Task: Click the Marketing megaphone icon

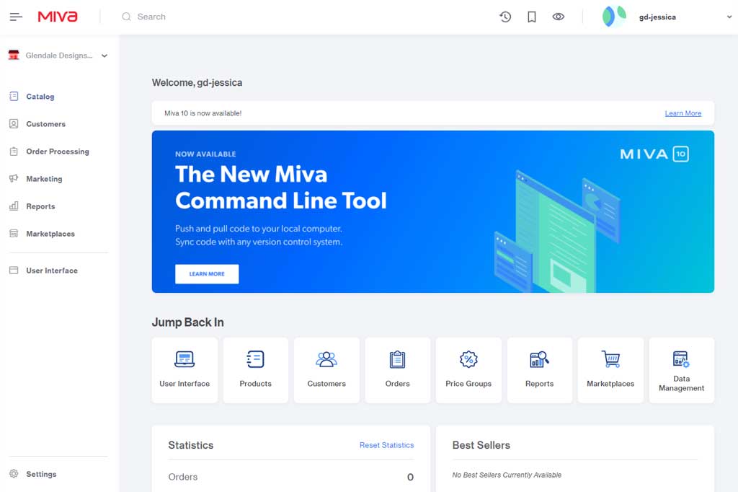Action: (x=14, y=179)
